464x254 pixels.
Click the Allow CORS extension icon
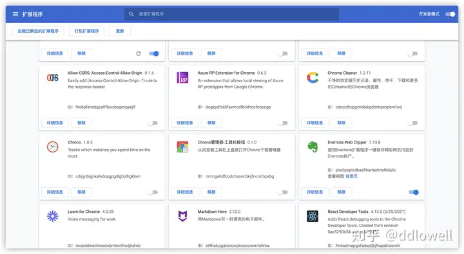tap(53, 78)
